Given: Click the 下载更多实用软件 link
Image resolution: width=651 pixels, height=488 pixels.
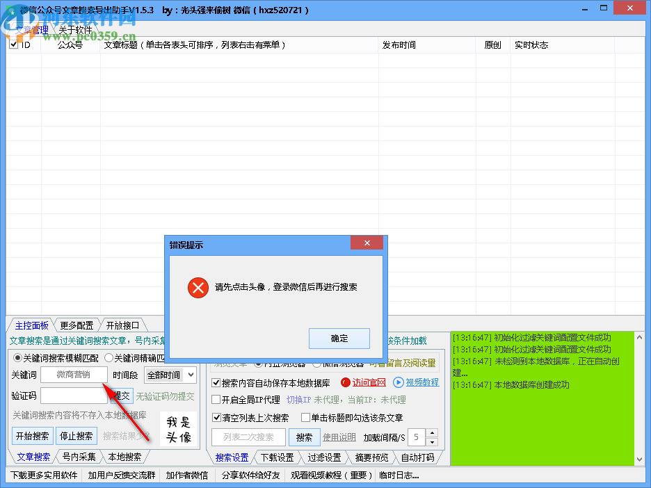Looking at the screenshot, I should (x=43, y=475).
